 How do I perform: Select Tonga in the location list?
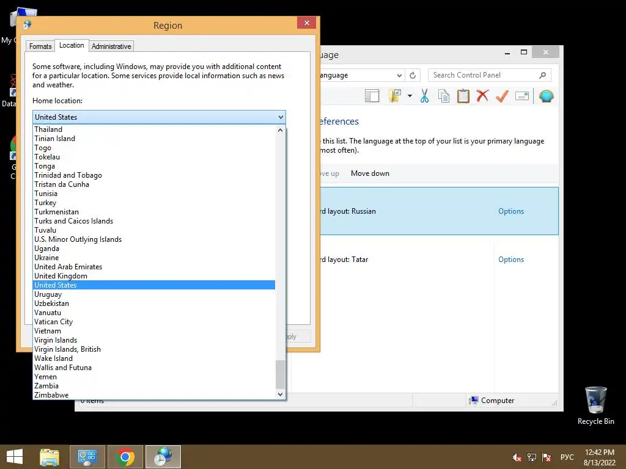pyautogui.click(x=154, y=166)
